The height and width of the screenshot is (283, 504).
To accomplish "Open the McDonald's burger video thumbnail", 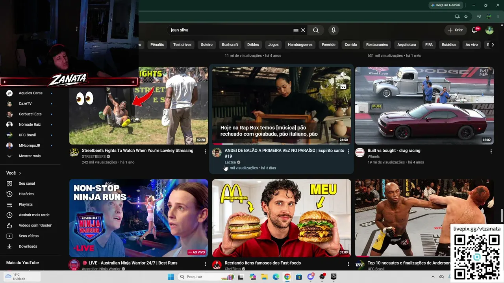I will pyautogui.click(x=282, y=218).
